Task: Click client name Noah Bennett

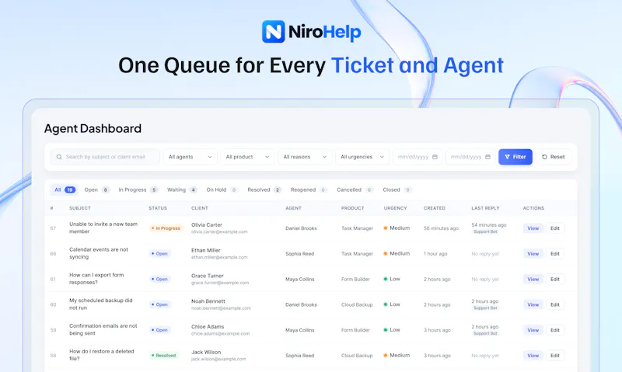Action: [208, 301]
